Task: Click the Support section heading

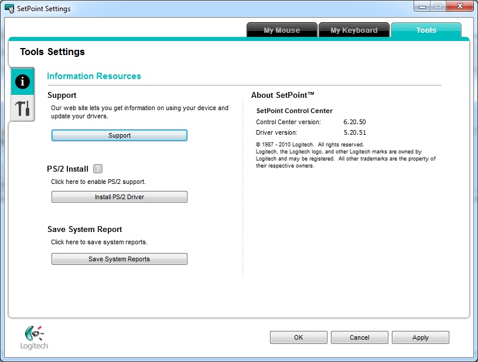Action: click(x=62, y=95)
